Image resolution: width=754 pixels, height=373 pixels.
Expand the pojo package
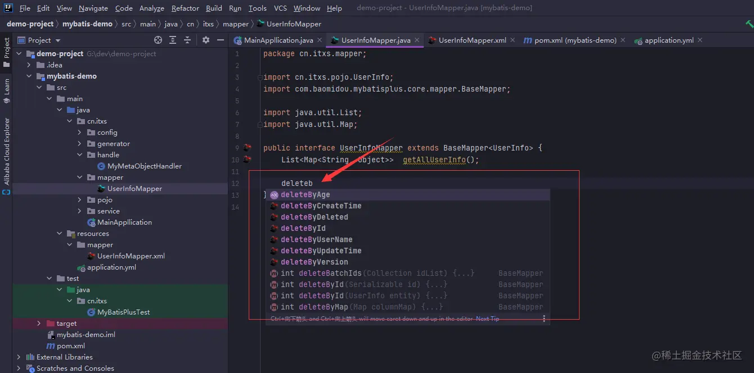(x=79, y=200)
